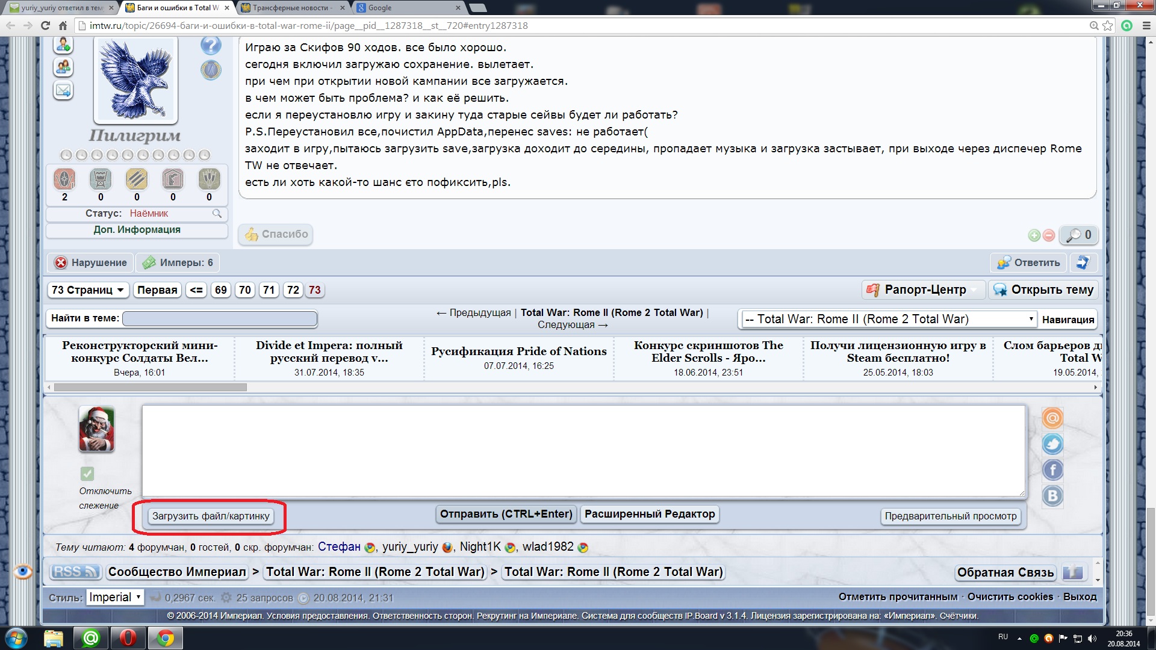Share the topic via Twitter icon
This screenshot has height=650, width=1156.
(1052, 444)
